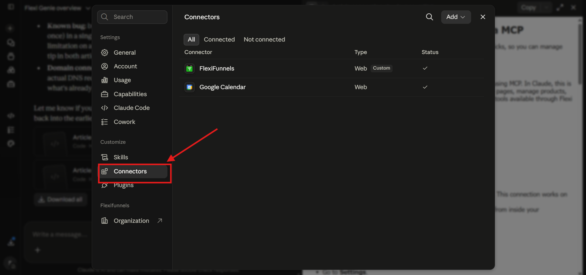Click the Cowork checklist icon
Screen dimensions: 586x275
[x=104, y=122]
